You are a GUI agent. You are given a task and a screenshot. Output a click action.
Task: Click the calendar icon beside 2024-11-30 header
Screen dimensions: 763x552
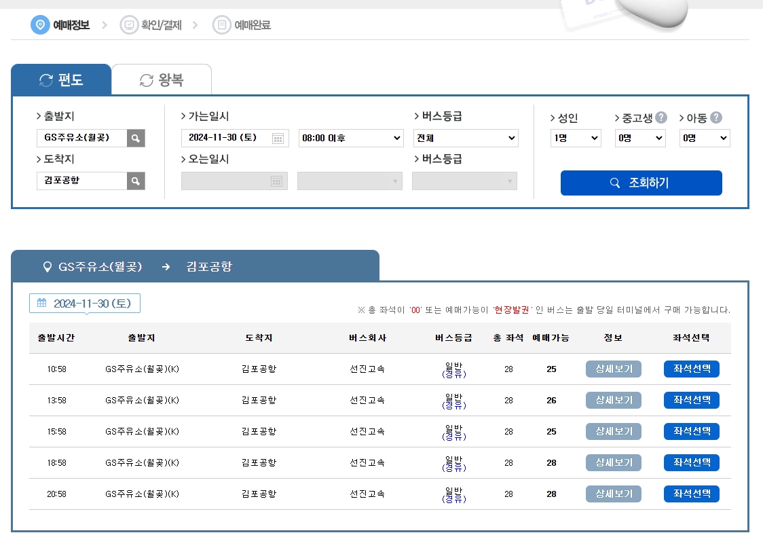click(41, 303)
